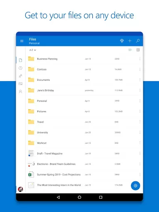Open Draft - Travel Magazine thumbnail
Screen dimensions: 159x212
pyautogui.click(x=31, y=153)
